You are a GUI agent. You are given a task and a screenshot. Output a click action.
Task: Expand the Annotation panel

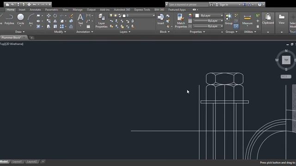click(x=85, y=32)
